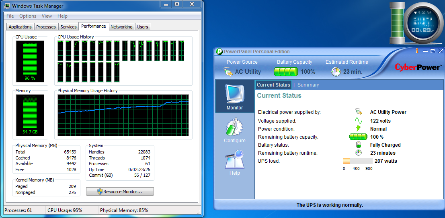
Task: Open the View menu in Task Manager
Action: click(x=47, y=16)
